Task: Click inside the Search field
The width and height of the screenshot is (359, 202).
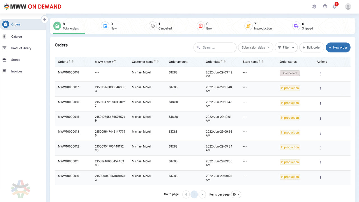Action: (x=215, y=47)
